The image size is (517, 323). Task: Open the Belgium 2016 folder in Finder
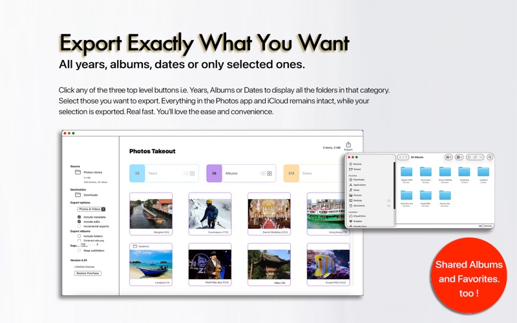coord(406,172)
